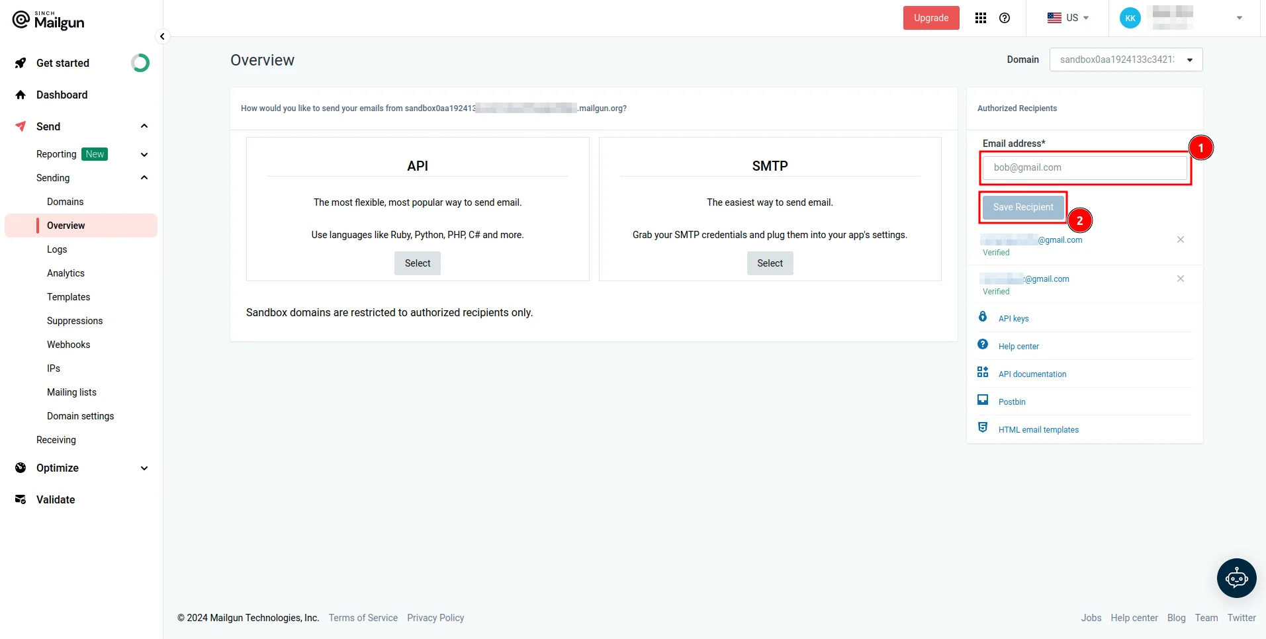The image size is (1266, 639).
Task: Open the Domain sandbox selector
Action: pos(1126,60)
